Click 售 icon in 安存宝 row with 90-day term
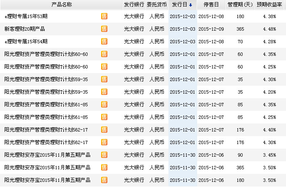The height and width of the screenshot is (189, 286). click(104, 155)
